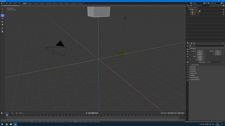Toggle the Location Z lock
The width and height of the screenshot is (225, 126).
click(x=204, y=55)
